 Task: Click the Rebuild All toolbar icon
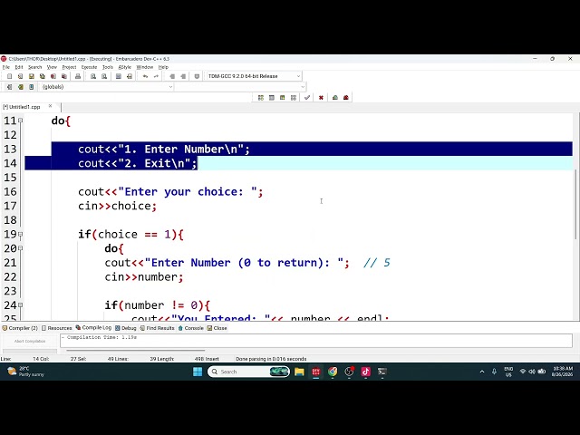294,98
